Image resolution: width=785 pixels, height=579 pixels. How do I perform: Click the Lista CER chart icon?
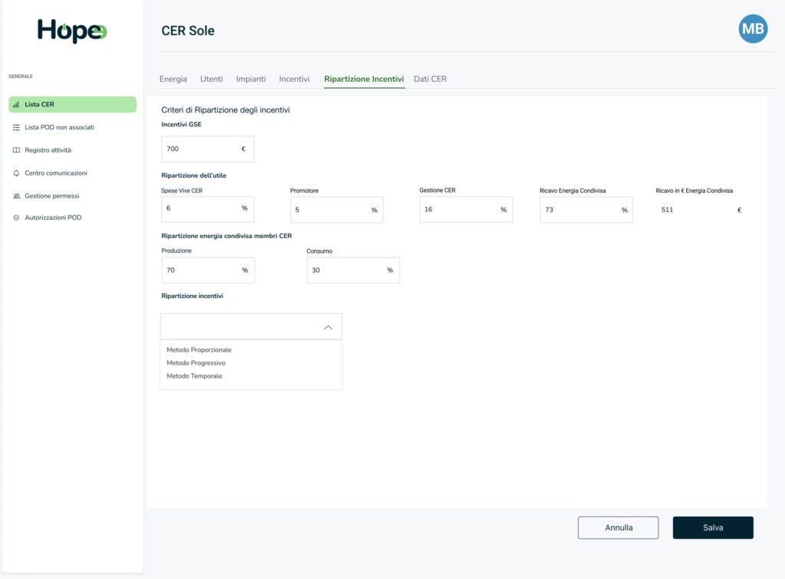[16, 104]
